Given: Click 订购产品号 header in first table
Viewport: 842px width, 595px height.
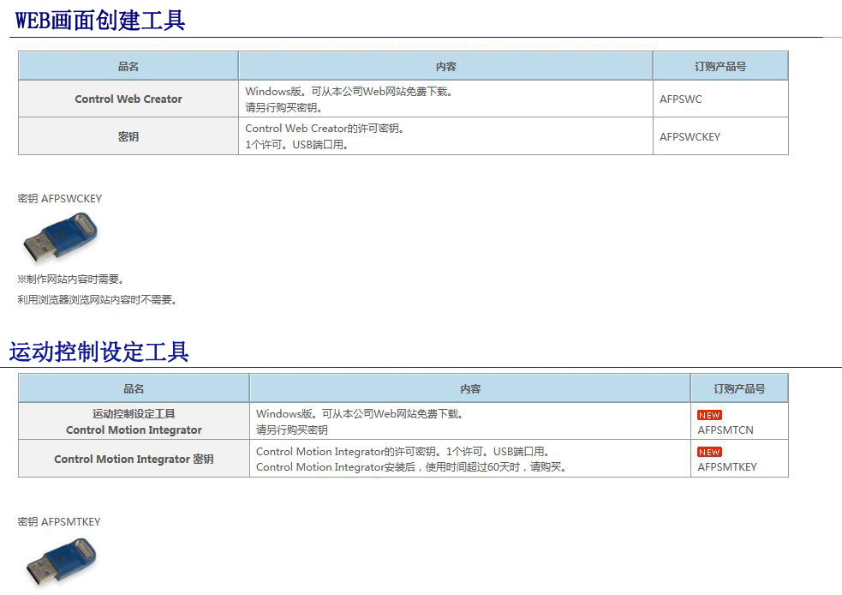Looking at the screenshot, I should 720,66.
